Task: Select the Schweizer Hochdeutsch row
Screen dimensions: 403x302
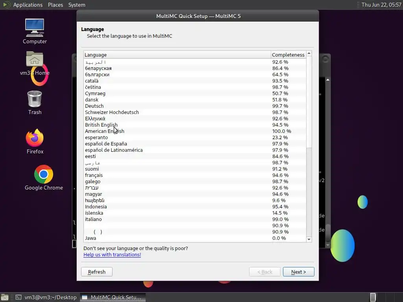Action: click(195, 112)
